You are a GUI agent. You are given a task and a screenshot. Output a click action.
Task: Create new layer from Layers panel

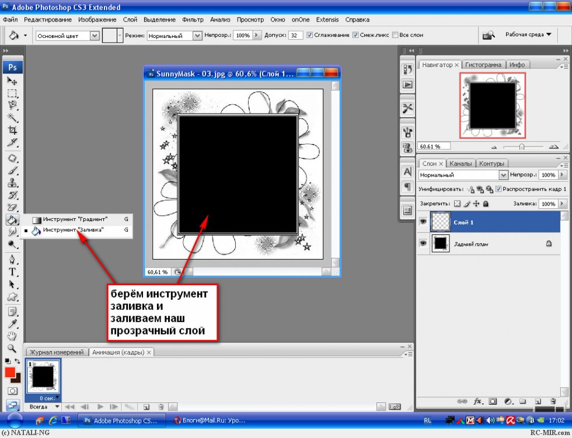[538, 401]
